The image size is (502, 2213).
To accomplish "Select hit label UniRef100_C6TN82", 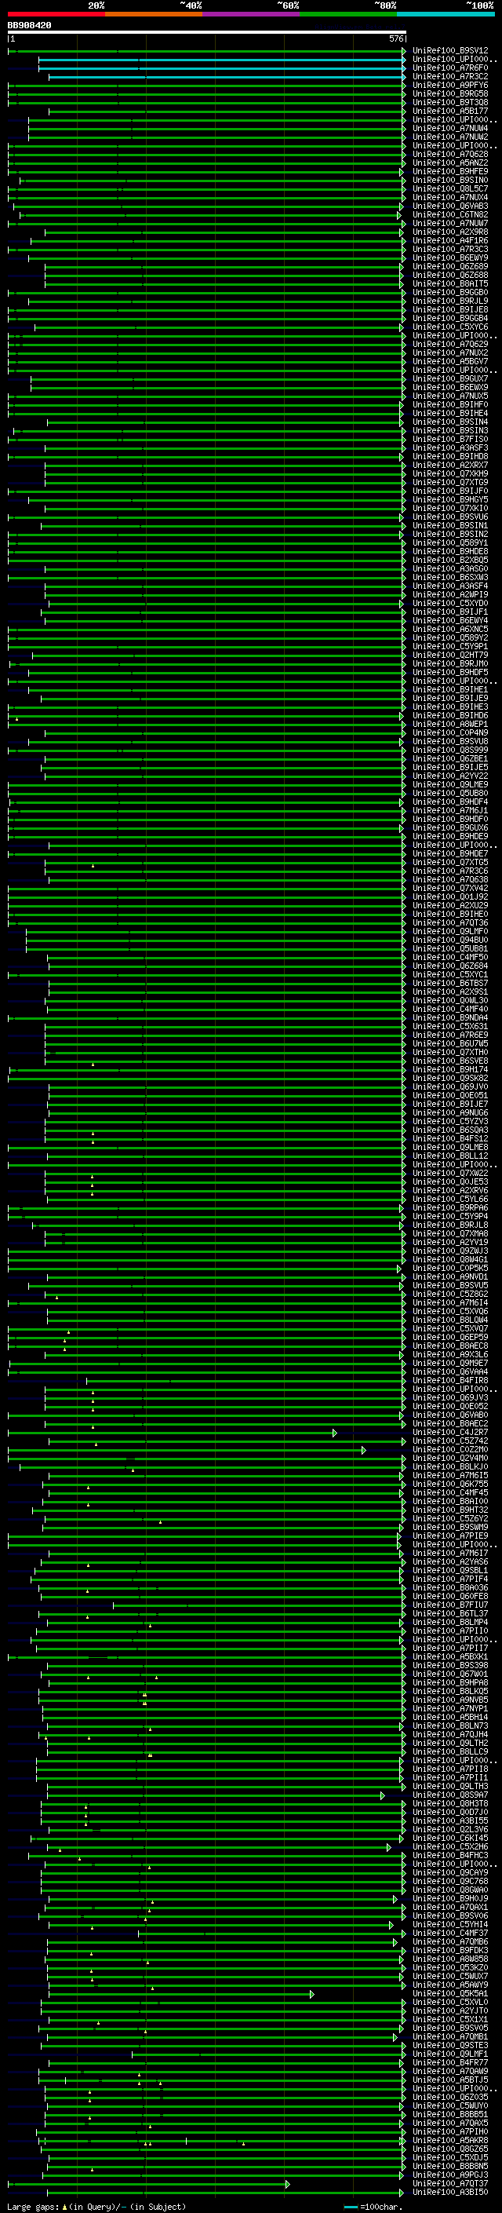I will pos(450,215).
